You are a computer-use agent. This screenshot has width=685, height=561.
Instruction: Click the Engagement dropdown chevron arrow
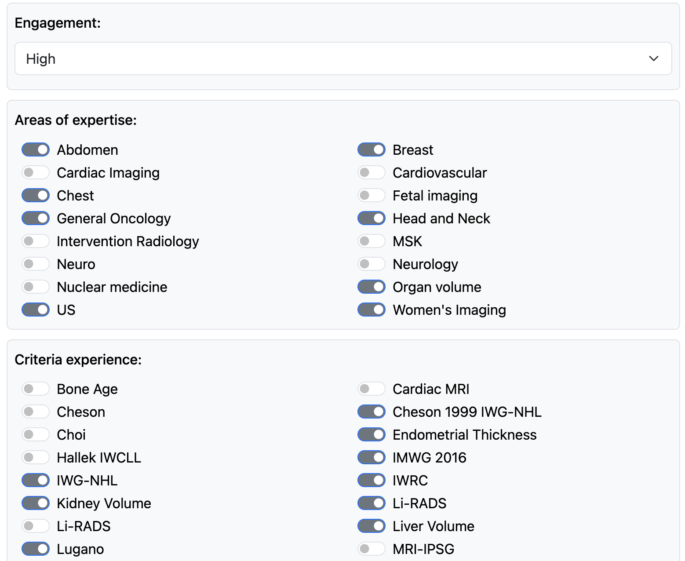654,58
